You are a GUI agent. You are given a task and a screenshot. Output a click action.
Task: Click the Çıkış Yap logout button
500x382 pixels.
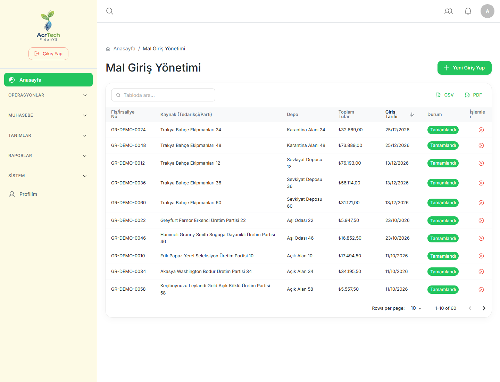pyautogui.click(x=48, y=54)
